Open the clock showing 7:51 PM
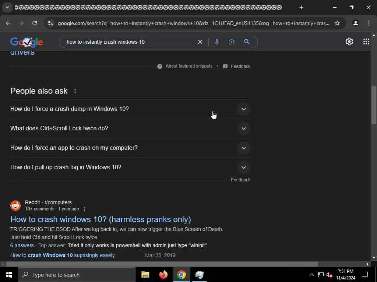This screenshot has width=377, height=282. (345, 275)
